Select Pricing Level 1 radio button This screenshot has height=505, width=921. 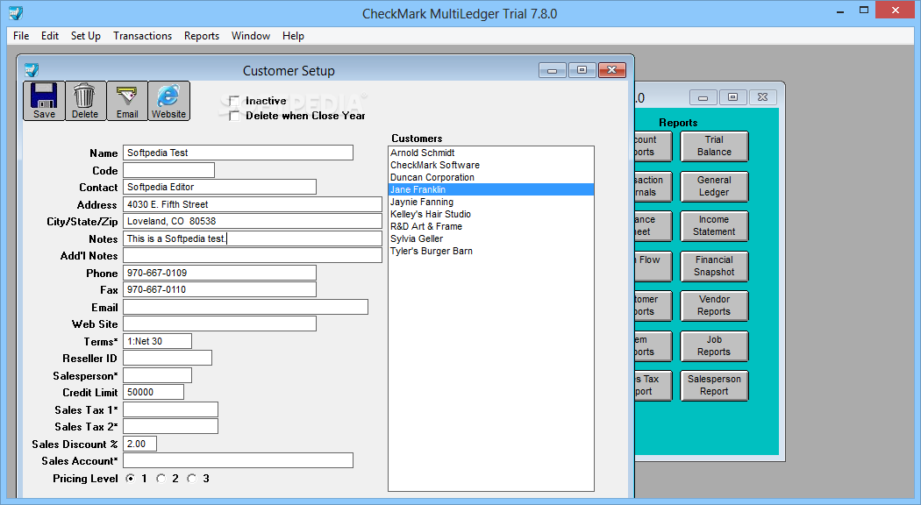pos(131,479)
